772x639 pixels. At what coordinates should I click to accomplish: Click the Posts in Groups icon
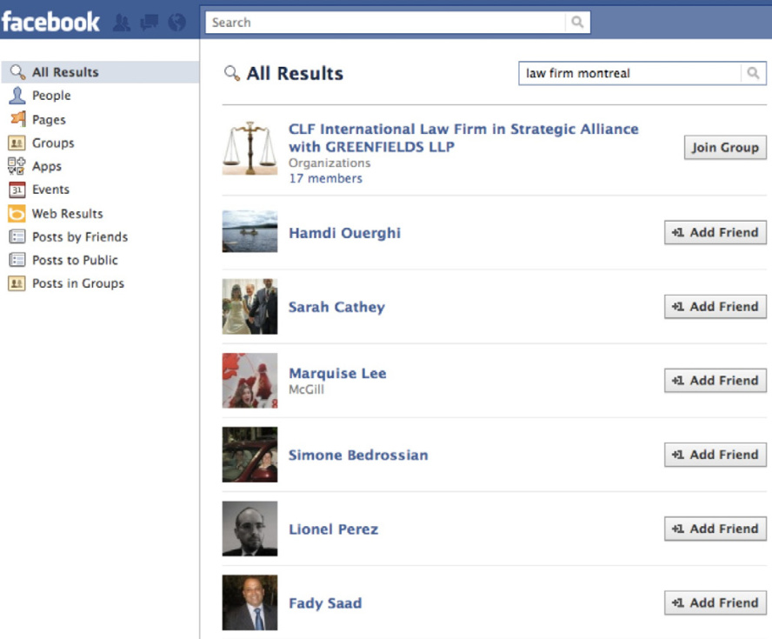(17, 283)
